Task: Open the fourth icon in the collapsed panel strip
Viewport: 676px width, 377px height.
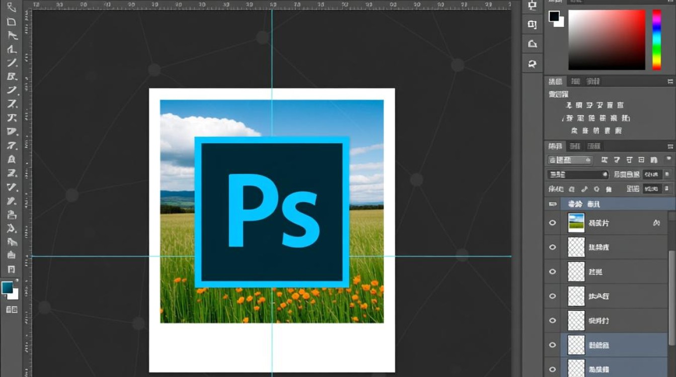Action: 532,64
